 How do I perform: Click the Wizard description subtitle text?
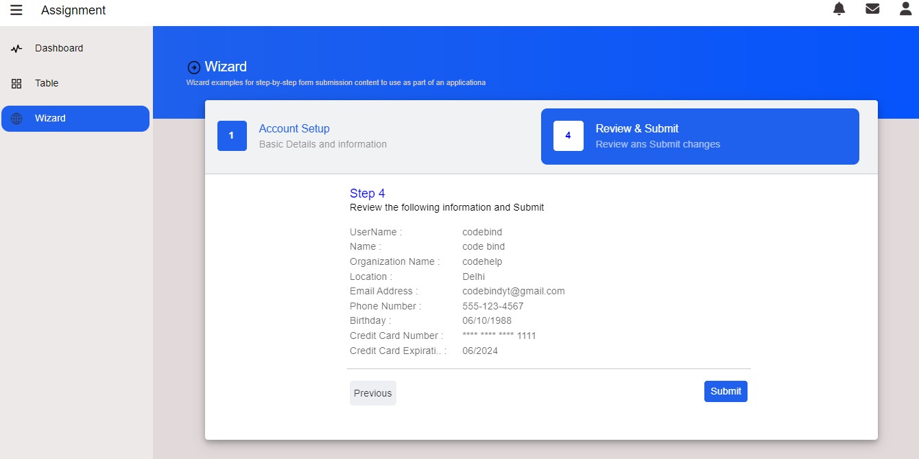336,82
